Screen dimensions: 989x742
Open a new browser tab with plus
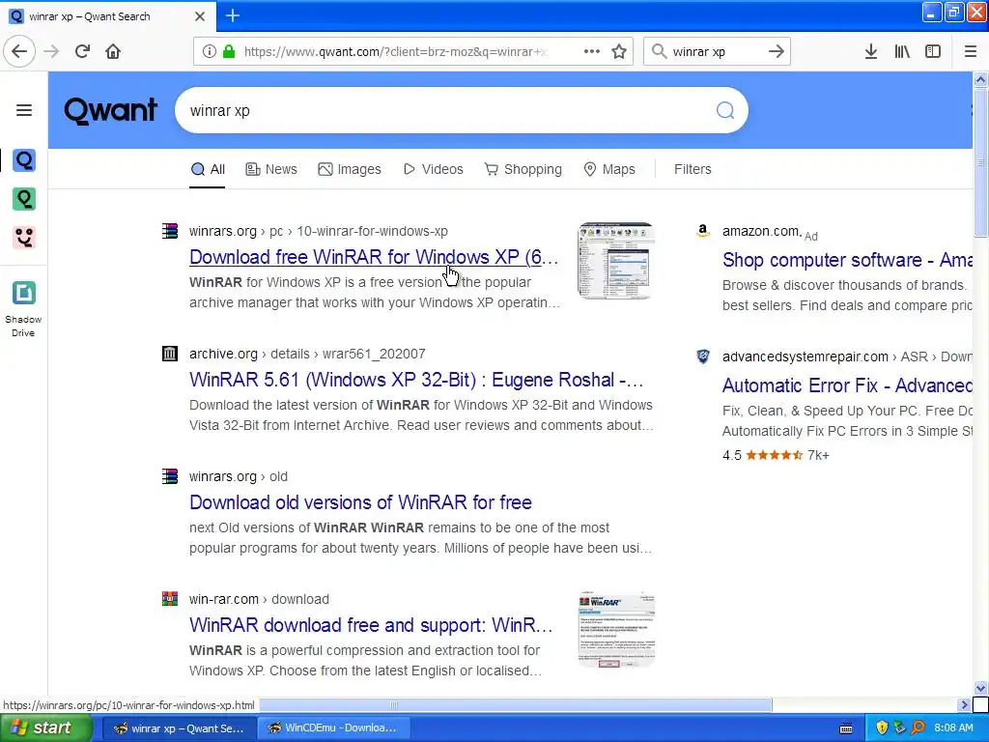pos(232,15)
